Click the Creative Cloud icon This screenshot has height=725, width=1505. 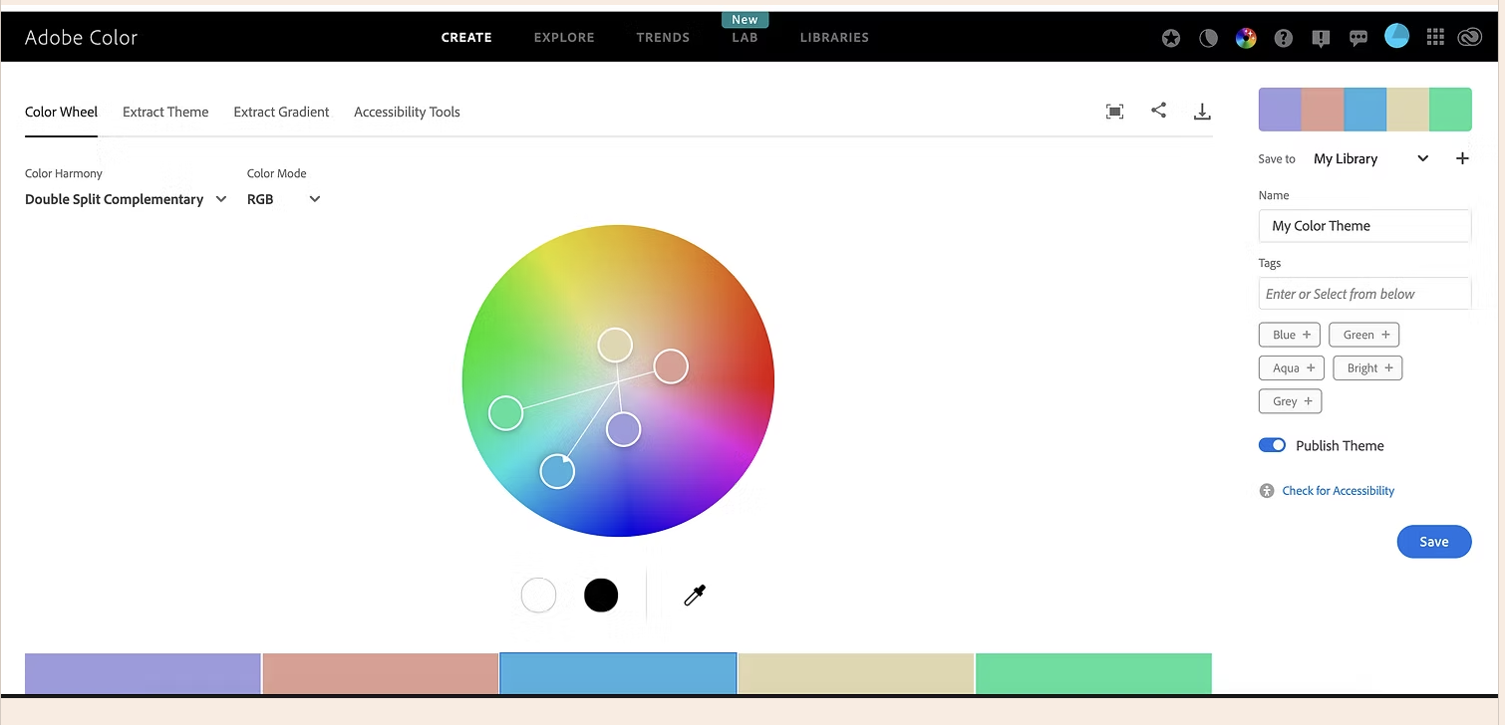pos(1470,38)
